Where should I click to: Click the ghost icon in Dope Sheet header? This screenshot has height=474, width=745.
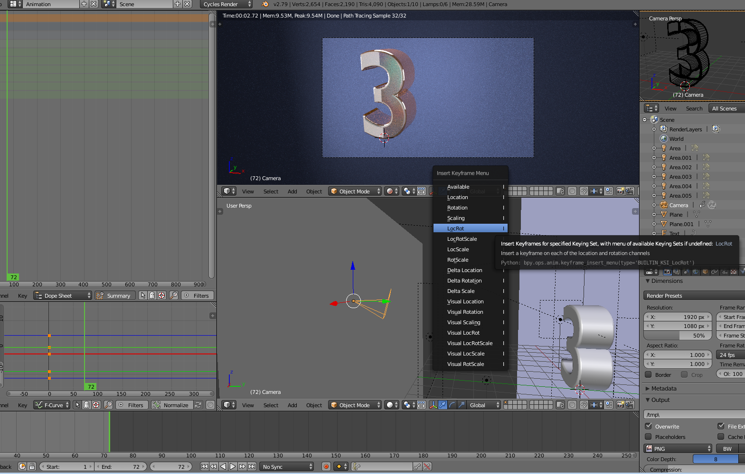152,295
